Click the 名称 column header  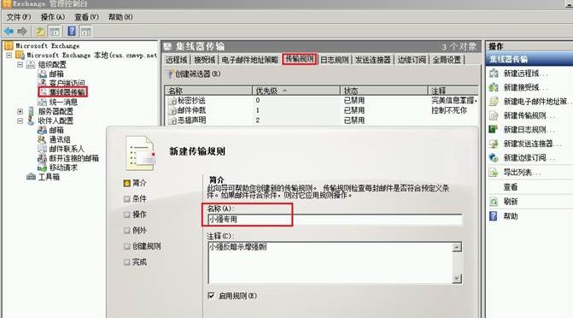tap(208, 91)
